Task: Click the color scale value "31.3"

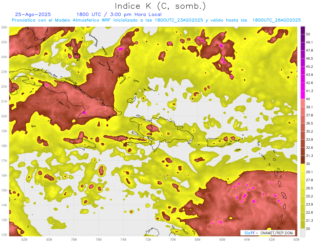Action: [309, 156]
